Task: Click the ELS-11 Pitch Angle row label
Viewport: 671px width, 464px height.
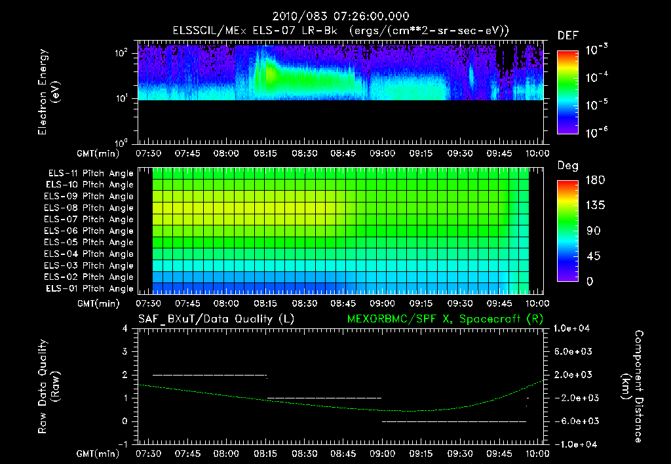Action: coord(90,174)
